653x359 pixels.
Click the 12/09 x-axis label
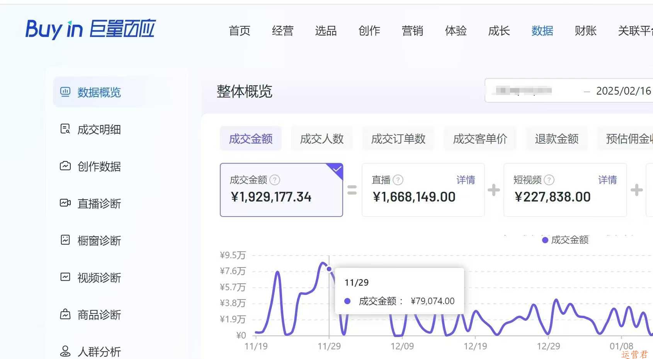click(402, 346)
